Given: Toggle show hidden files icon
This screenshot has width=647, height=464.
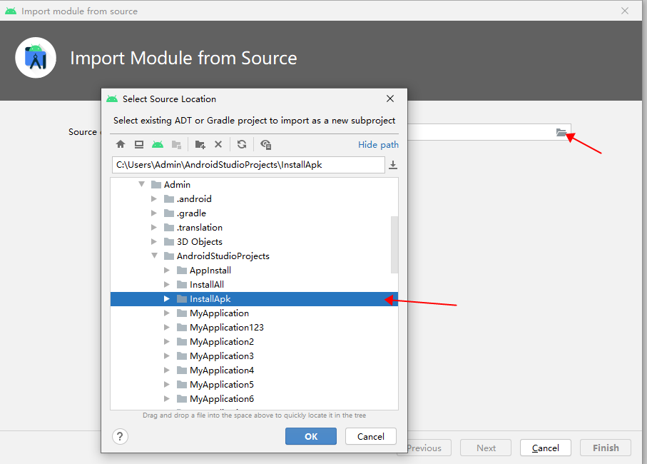Looking at the screenshot, I should (266, 144).
